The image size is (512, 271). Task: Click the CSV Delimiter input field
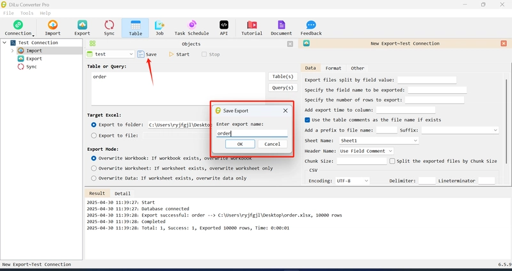427,181
